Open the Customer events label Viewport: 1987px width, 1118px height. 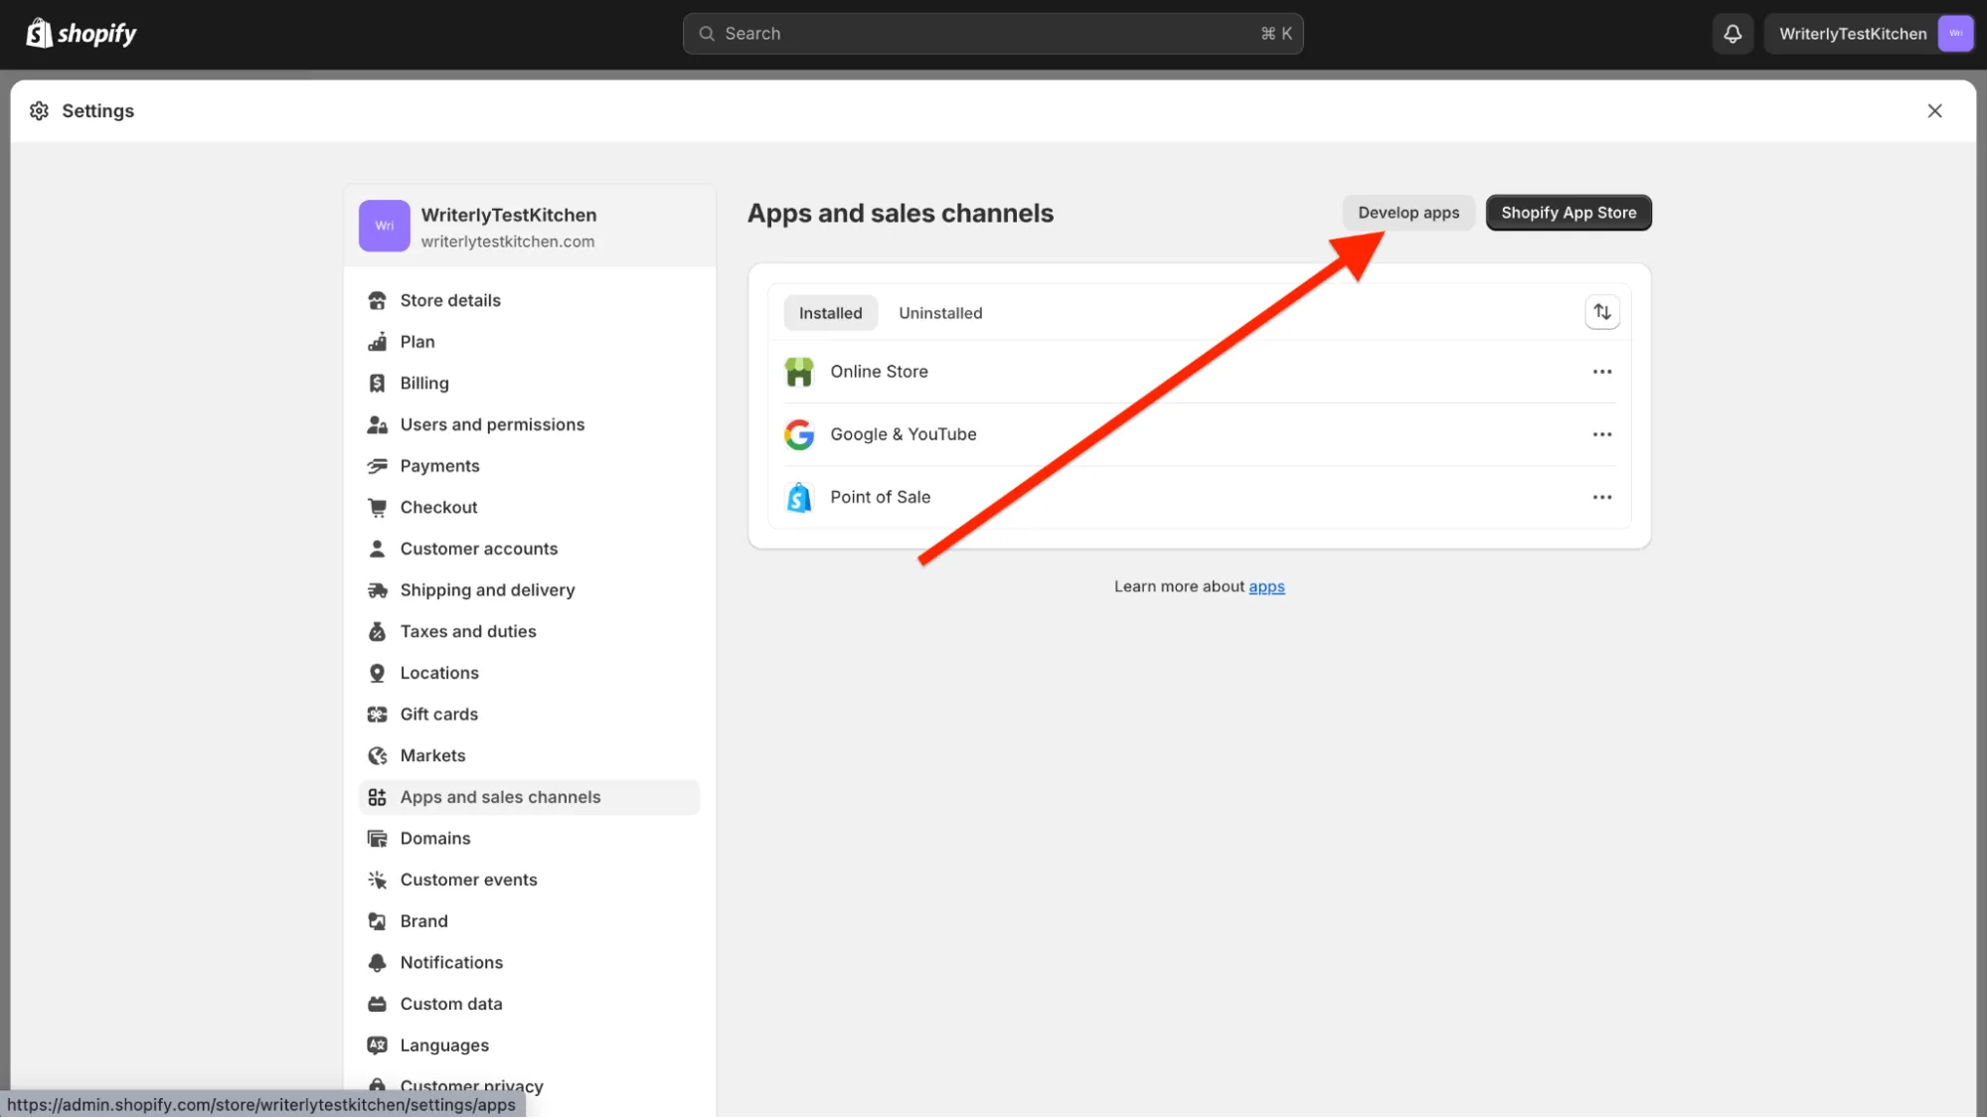(468, 880)
